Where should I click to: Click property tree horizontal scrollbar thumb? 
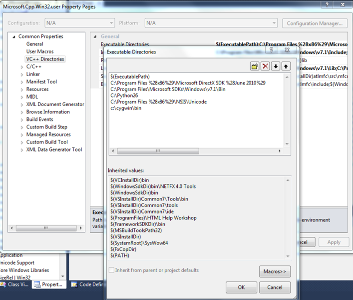coord(46,228)
